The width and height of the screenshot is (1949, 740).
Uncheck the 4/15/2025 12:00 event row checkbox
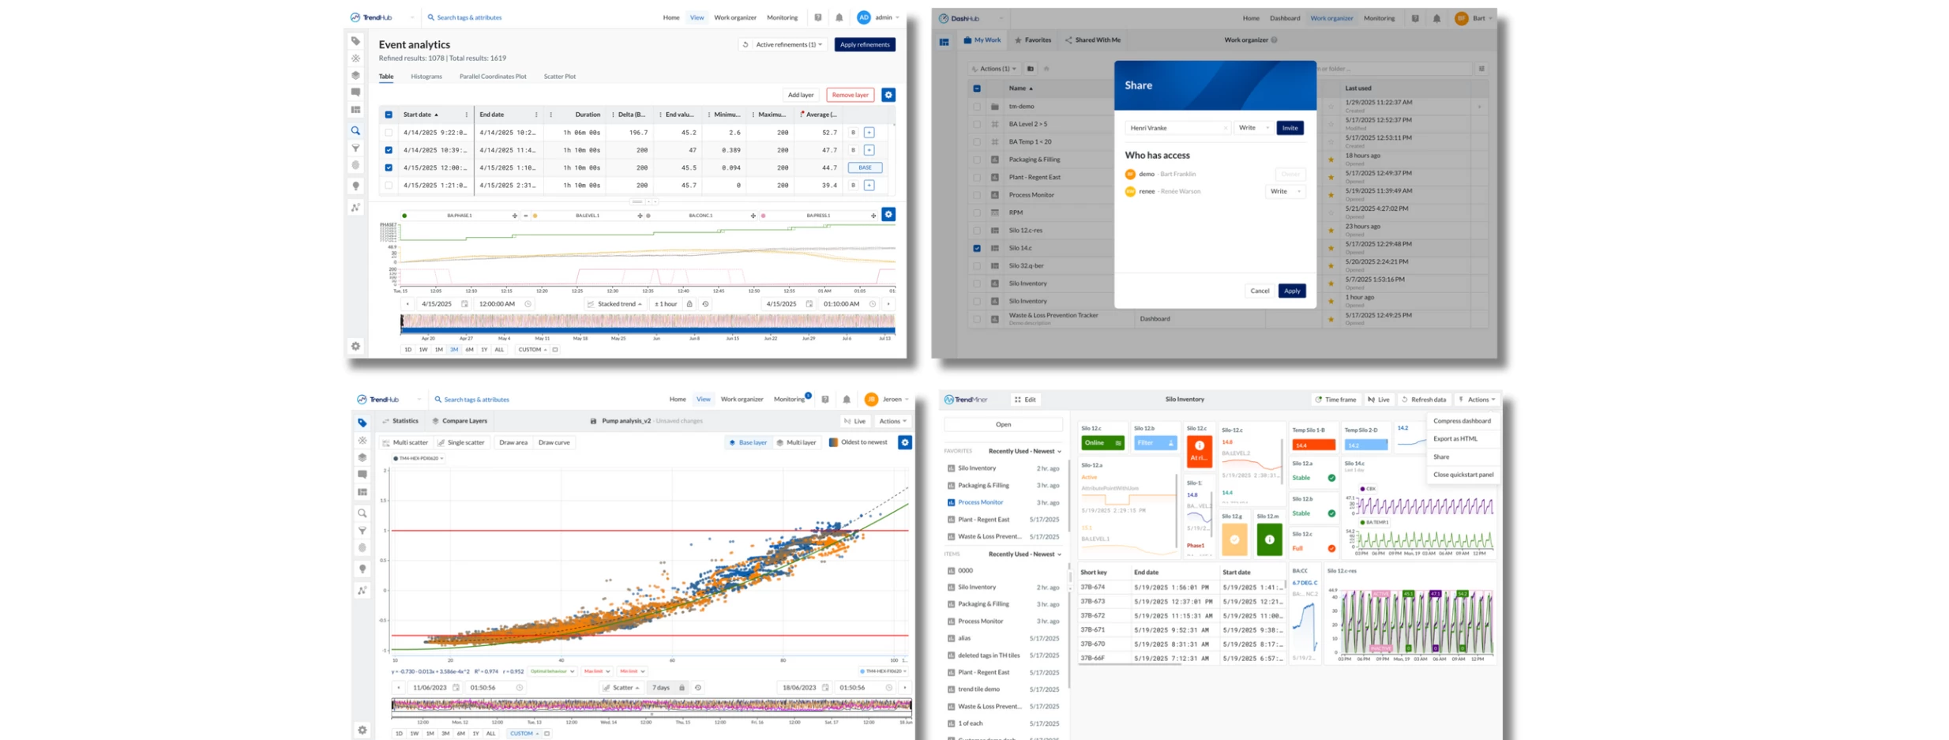coord(389,167)
